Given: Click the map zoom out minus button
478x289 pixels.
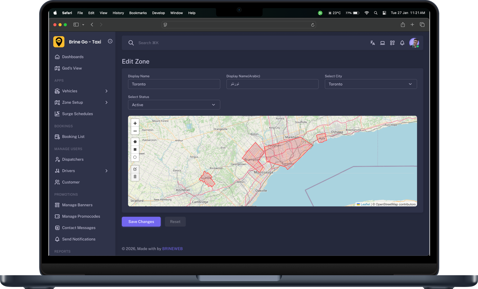Looking at the screenshot, I should point(135,131).
